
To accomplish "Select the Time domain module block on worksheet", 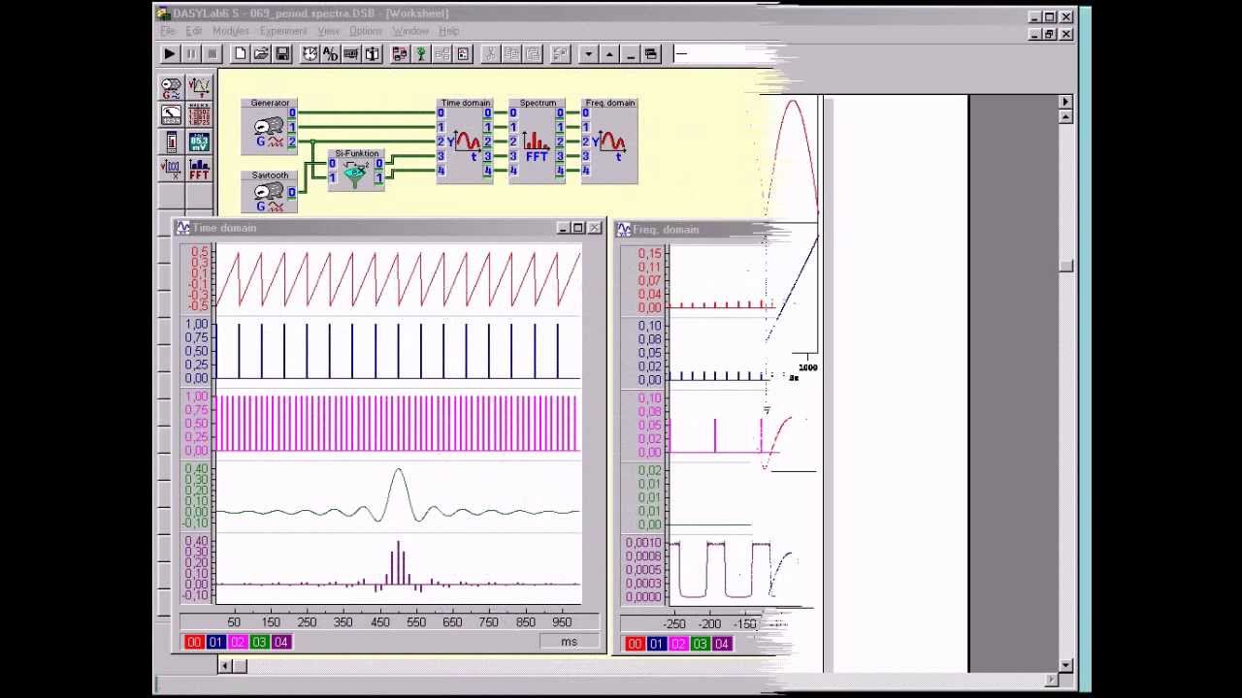I will coord(466,141).
